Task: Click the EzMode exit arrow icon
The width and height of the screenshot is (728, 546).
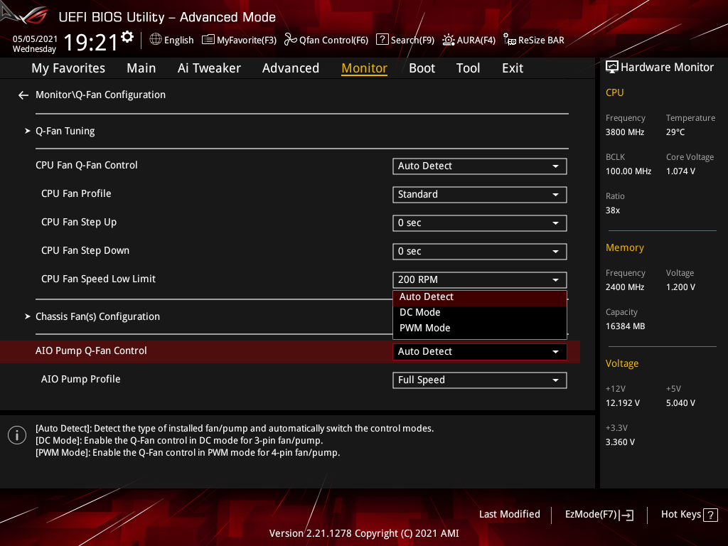Action: pos(626,515)
